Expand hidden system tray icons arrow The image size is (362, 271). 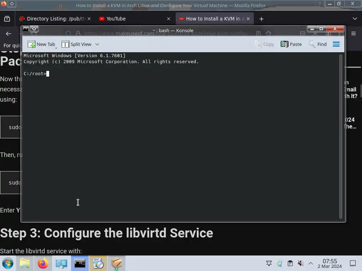[311, 263]
